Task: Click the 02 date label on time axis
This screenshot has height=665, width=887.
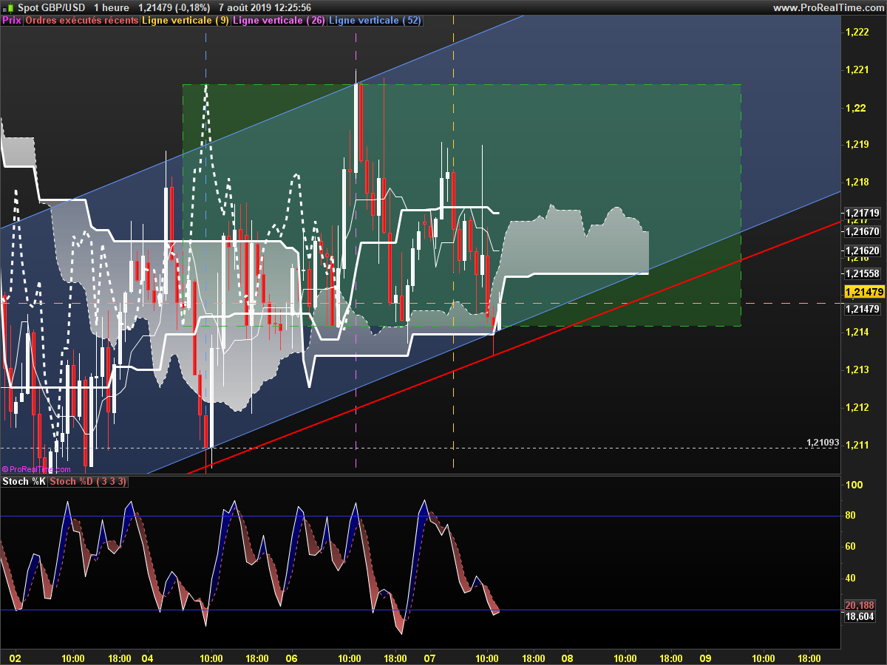Action: 16,658
